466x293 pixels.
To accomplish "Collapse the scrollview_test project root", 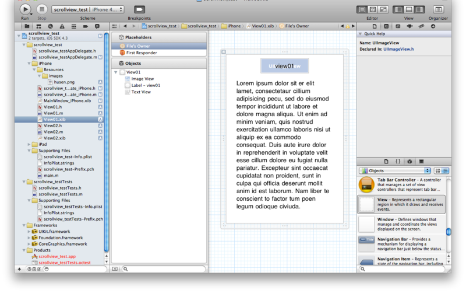I will [19, 36].
